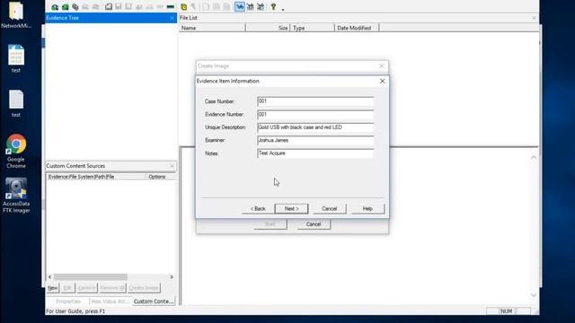
Task: Click the Add Evidence Item toolbar icon
Action: (55, 7)
